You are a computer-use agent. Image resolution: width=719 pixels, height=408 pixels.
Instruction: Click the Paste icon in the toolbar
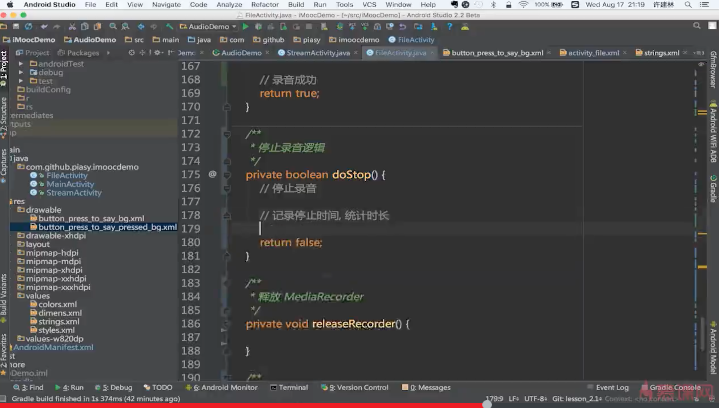tap(97, 26)
